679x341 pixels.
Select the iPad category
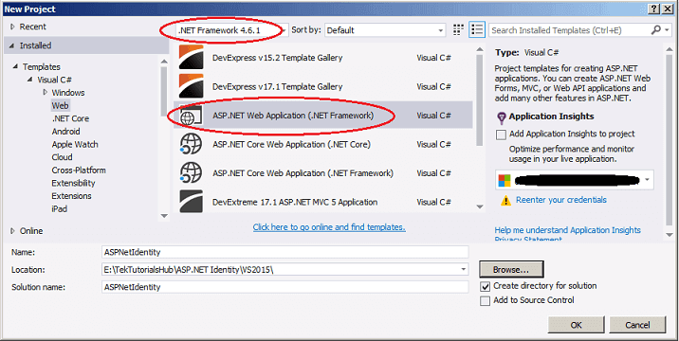tap(60, 209)
